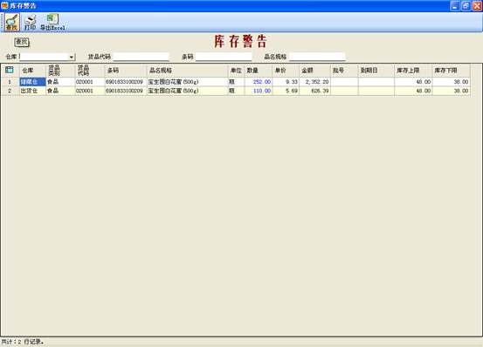This screenshot has width=483, height=347.
Task: Click the app icon in the title bar
Action: point(4,5)
